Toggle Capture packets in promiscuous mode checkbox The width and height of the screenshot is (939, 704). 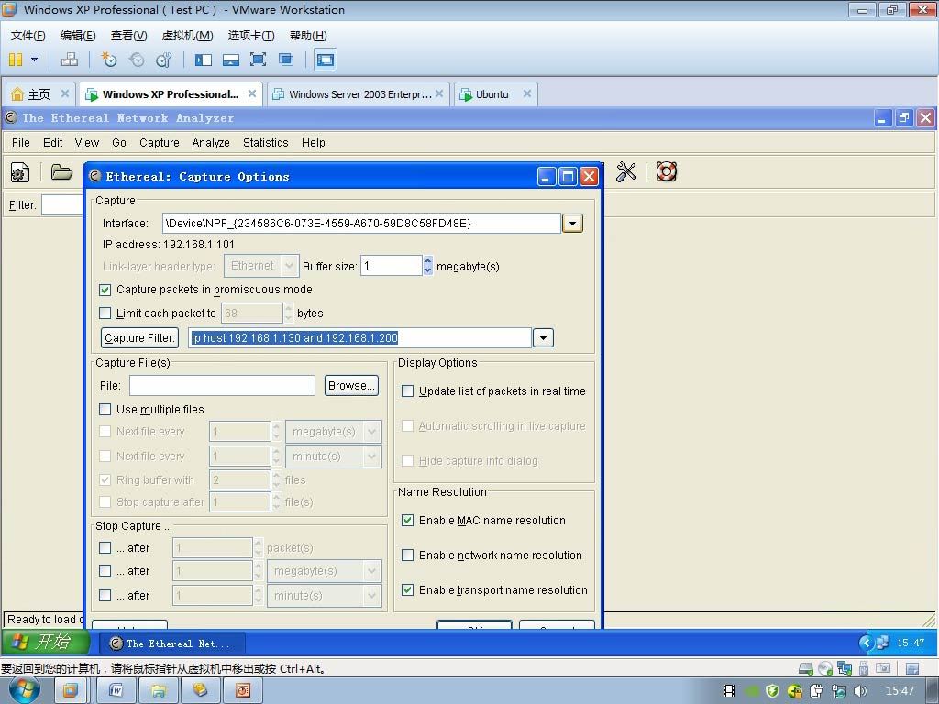point(105,290)
